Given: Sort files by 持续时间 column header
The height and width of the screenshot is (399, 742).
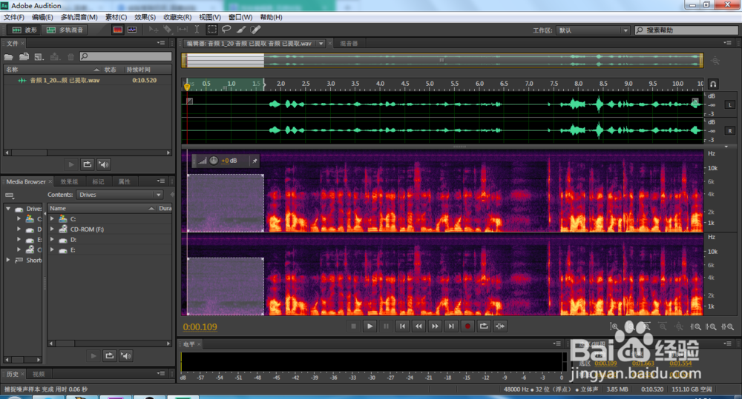Looking at the screenshot, I should (x=147, y=70).
